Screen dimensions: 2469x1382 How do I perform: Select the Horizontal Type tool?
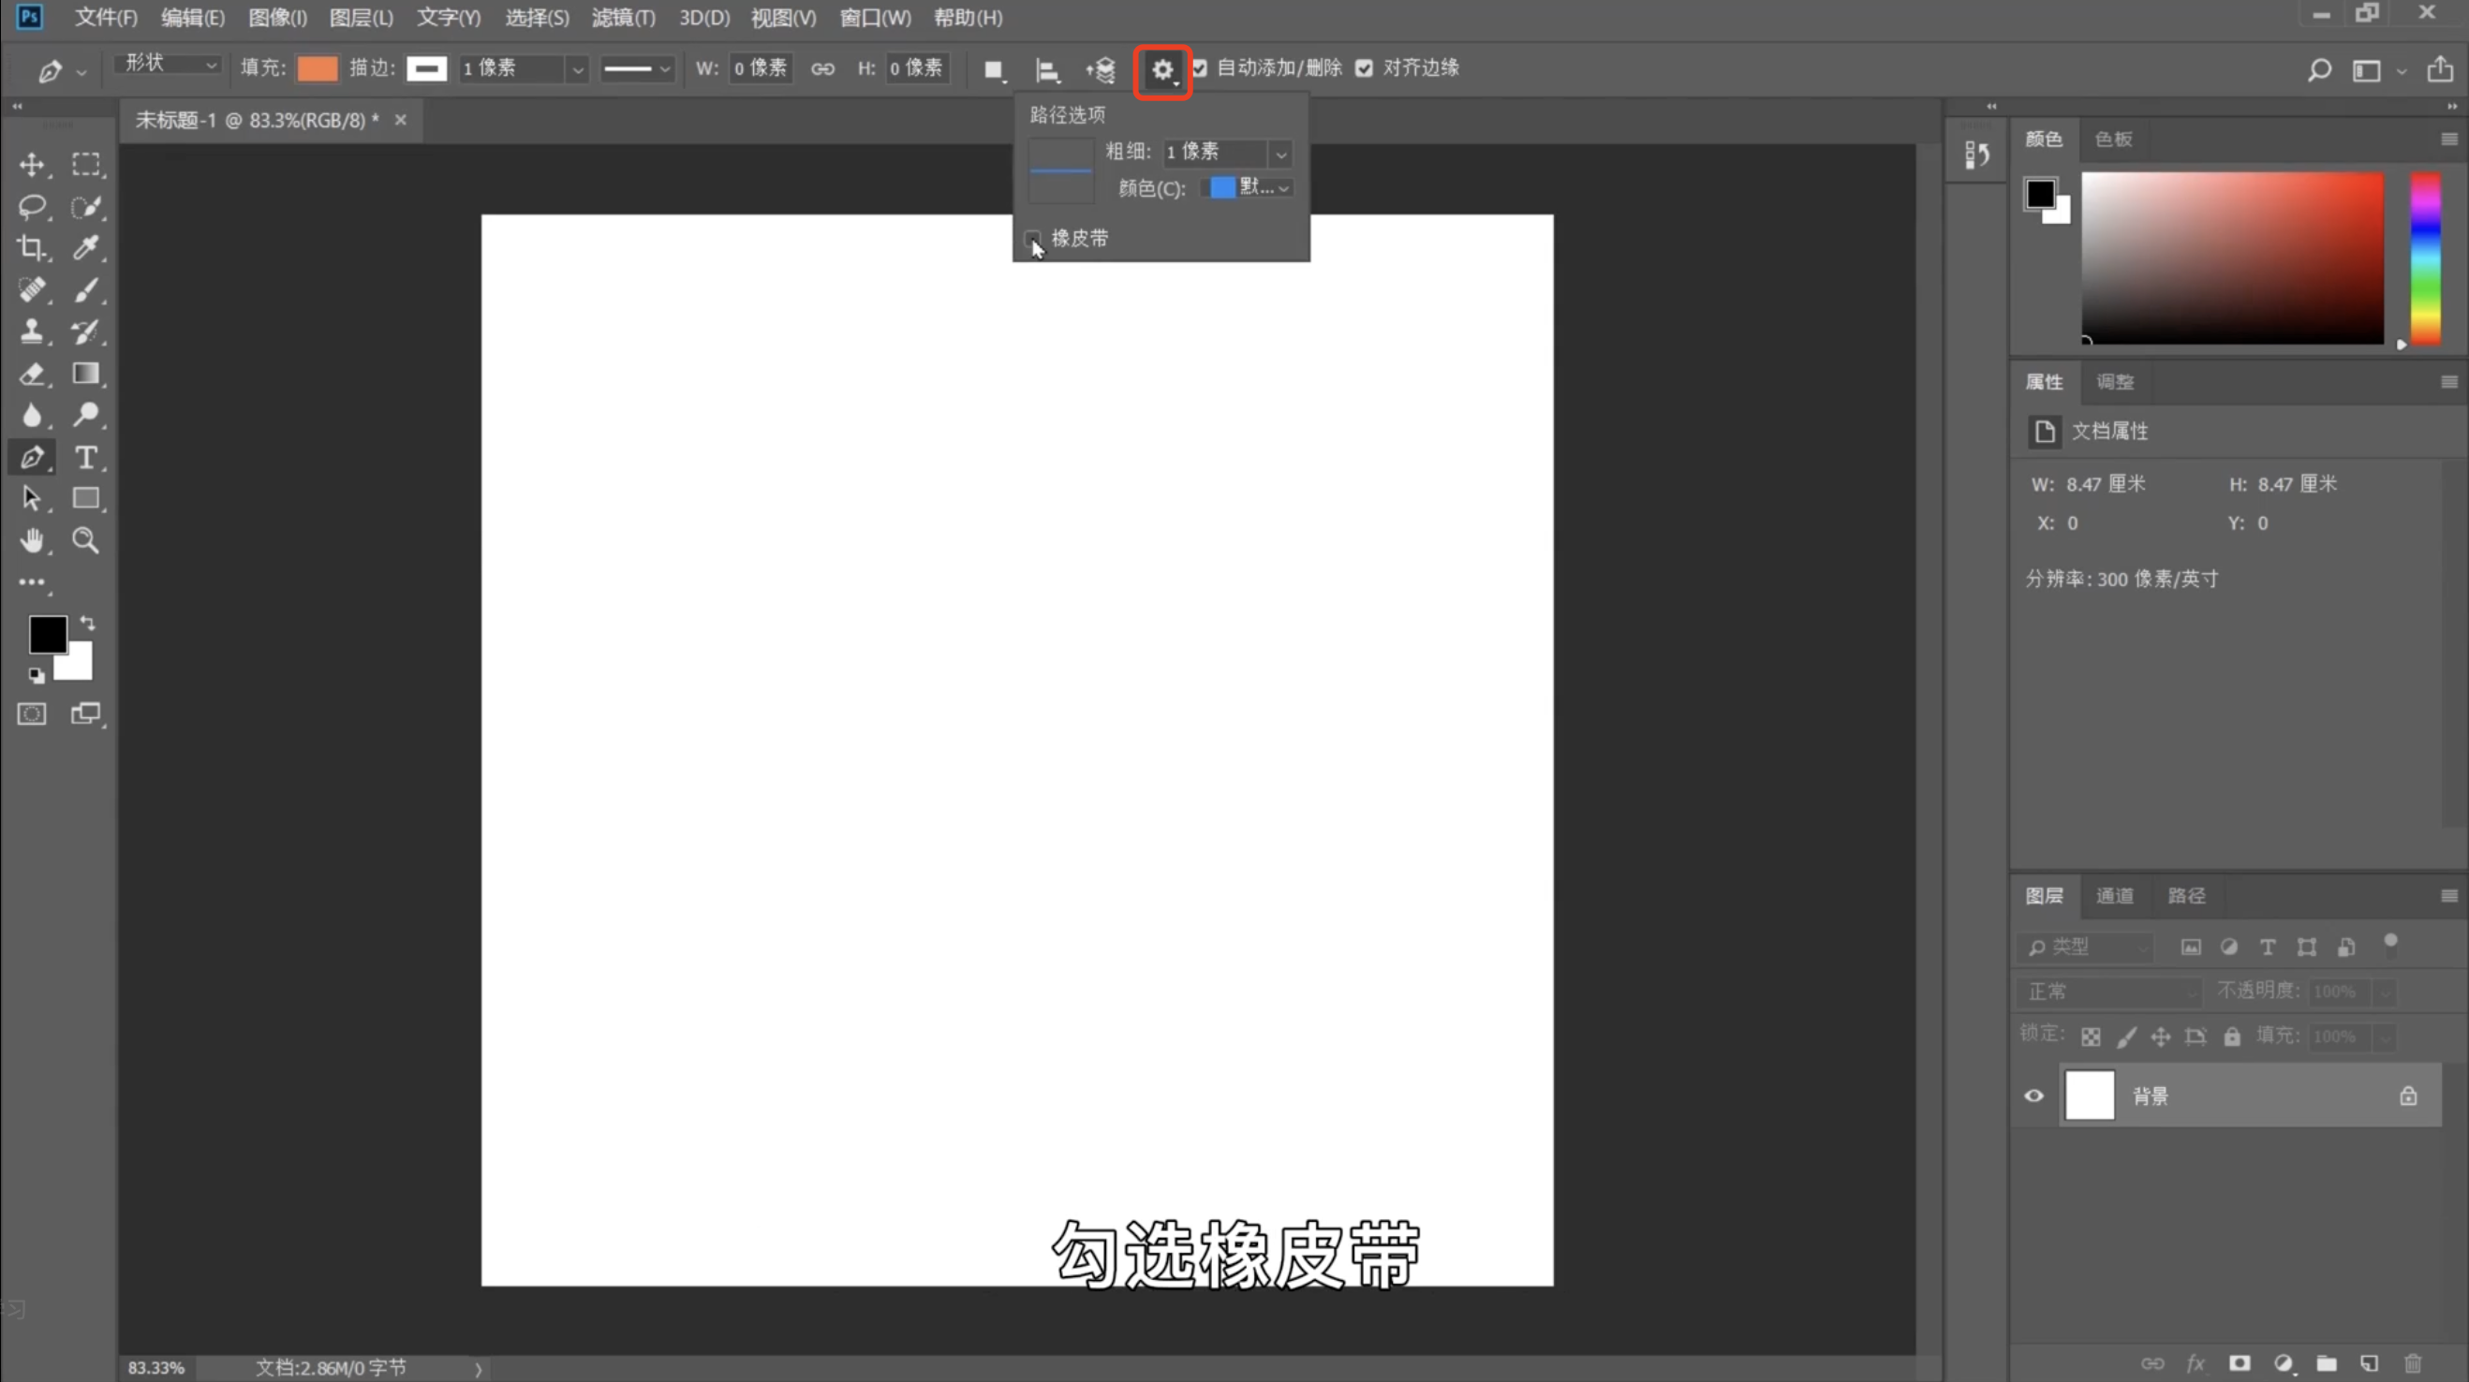coord(86,457)
